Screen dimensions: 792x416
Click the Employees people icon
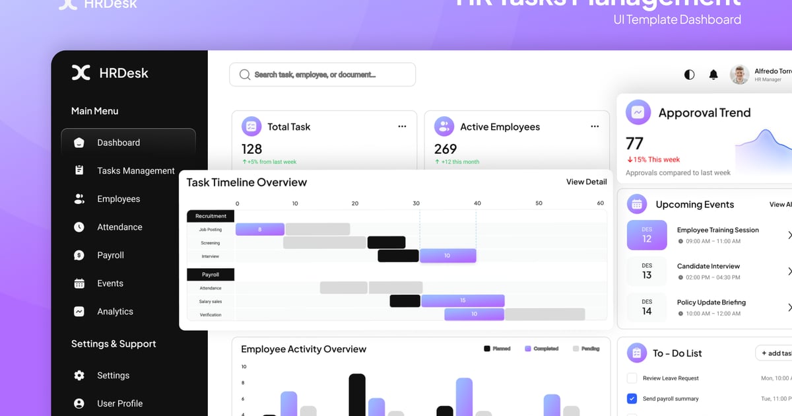[x=79, y=199]
